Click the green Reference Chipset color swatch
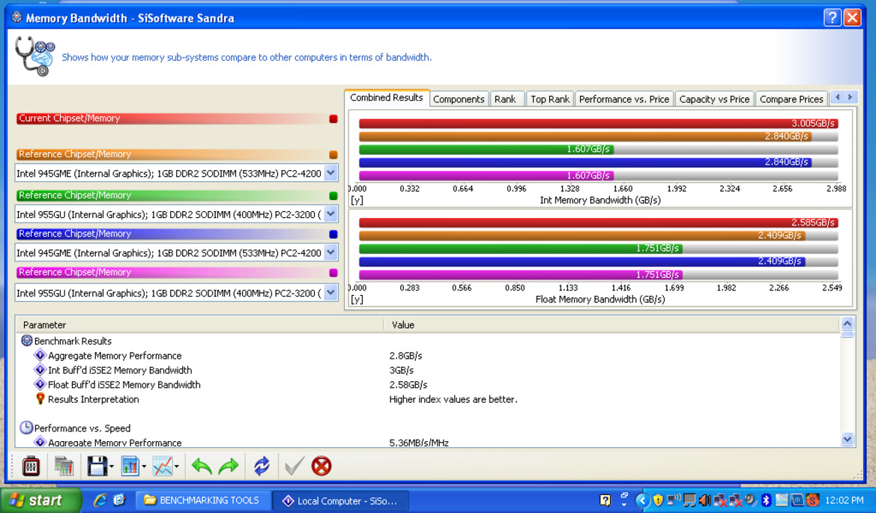The height and width of the screenshot is (513, 876). pyautogui.click(x=333, y=195)
